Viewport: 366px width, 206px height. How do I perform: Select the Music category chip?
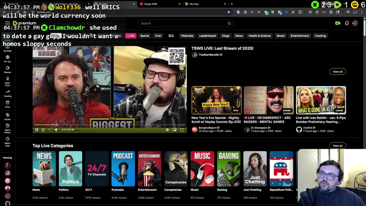click(281, 36)
